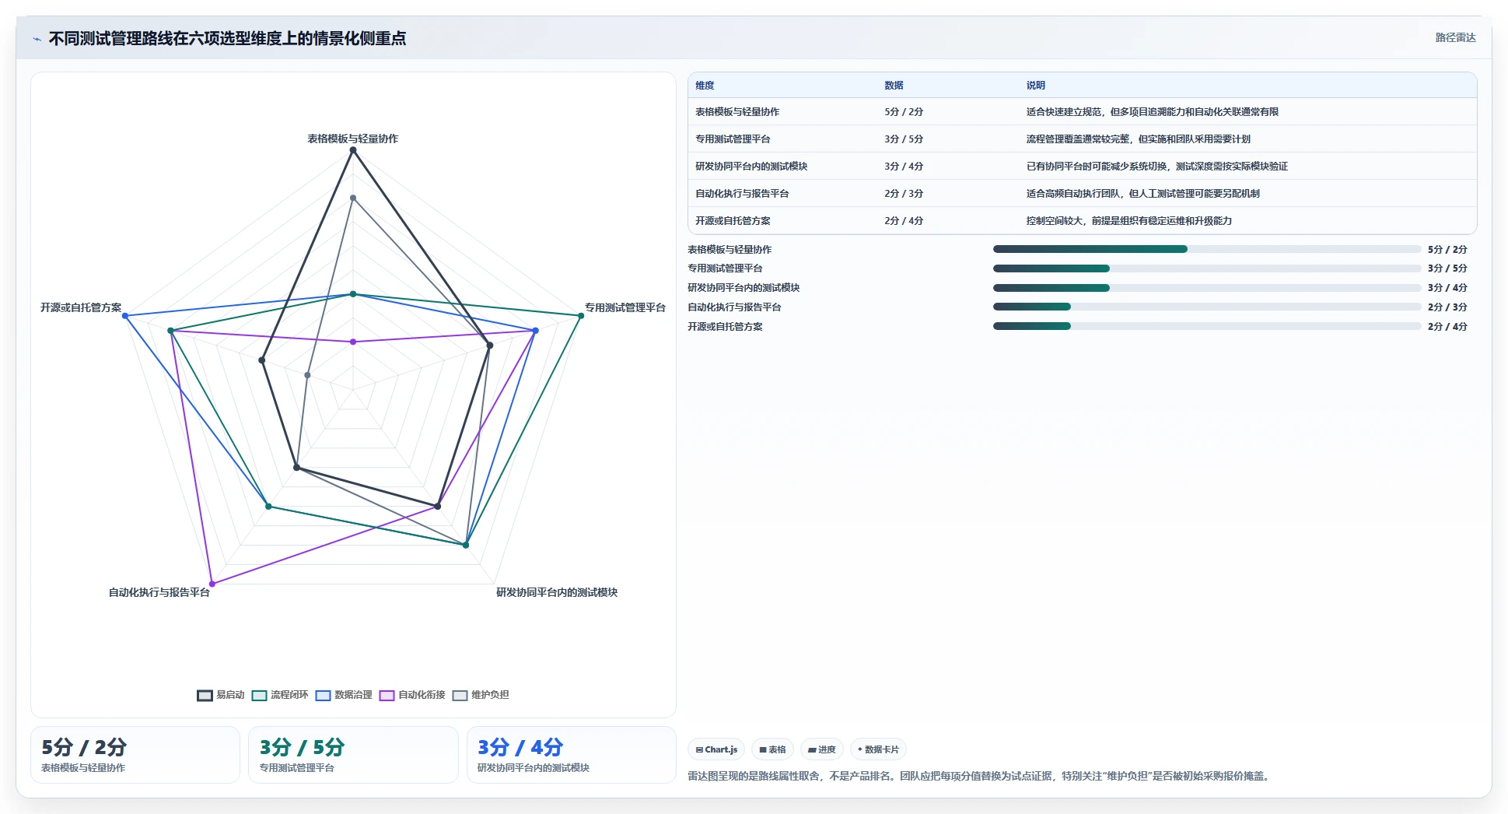1508x814 pixels.
Task: Click table row 自动化执行与报告平台
Action: [x=1082, y=194]
